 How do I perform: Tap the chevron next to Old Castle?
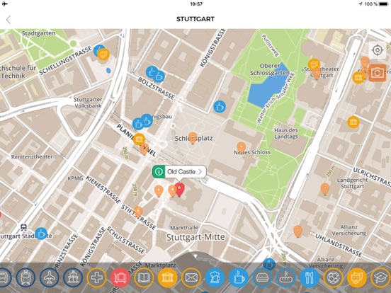tap(200, 171)
